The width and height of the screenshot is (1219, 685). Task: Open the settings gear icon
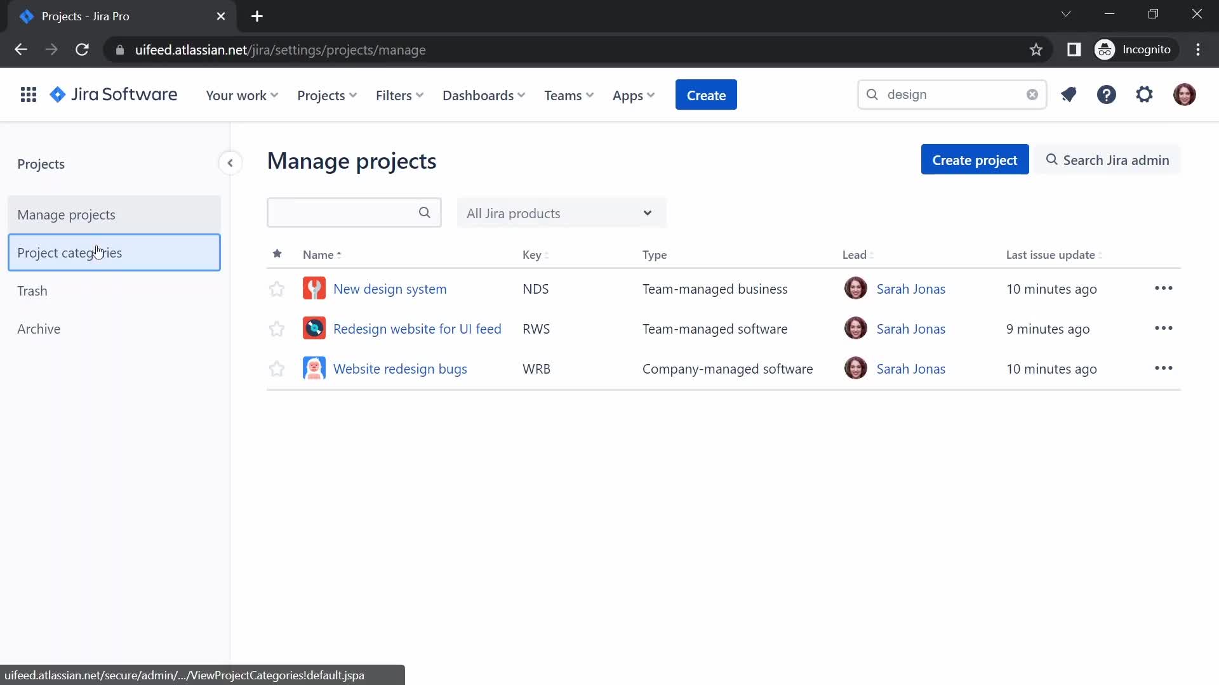[x=1144, y=95]
